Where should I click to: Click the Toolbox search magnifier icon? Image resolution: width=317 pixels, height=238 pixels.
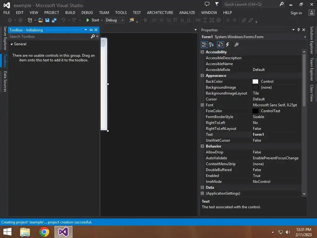pos(93,37)
